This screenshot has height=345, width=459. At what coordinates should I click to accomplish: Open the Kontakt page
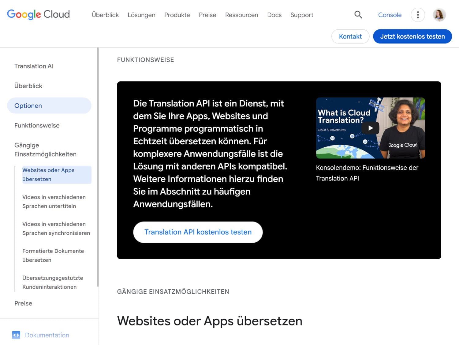(x=350, y=36)
